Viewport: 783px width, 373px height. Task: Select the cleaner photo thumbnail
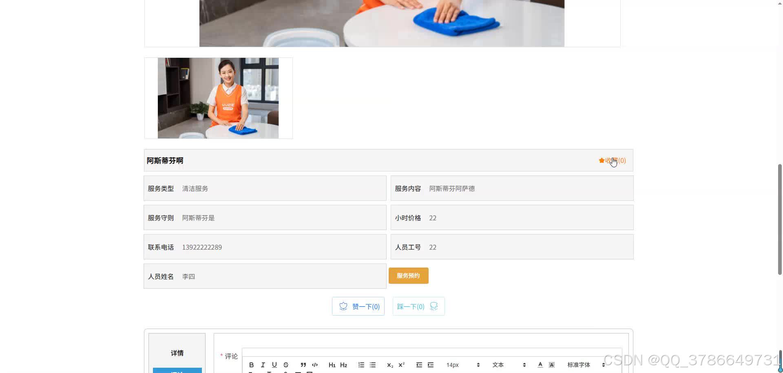218,98
